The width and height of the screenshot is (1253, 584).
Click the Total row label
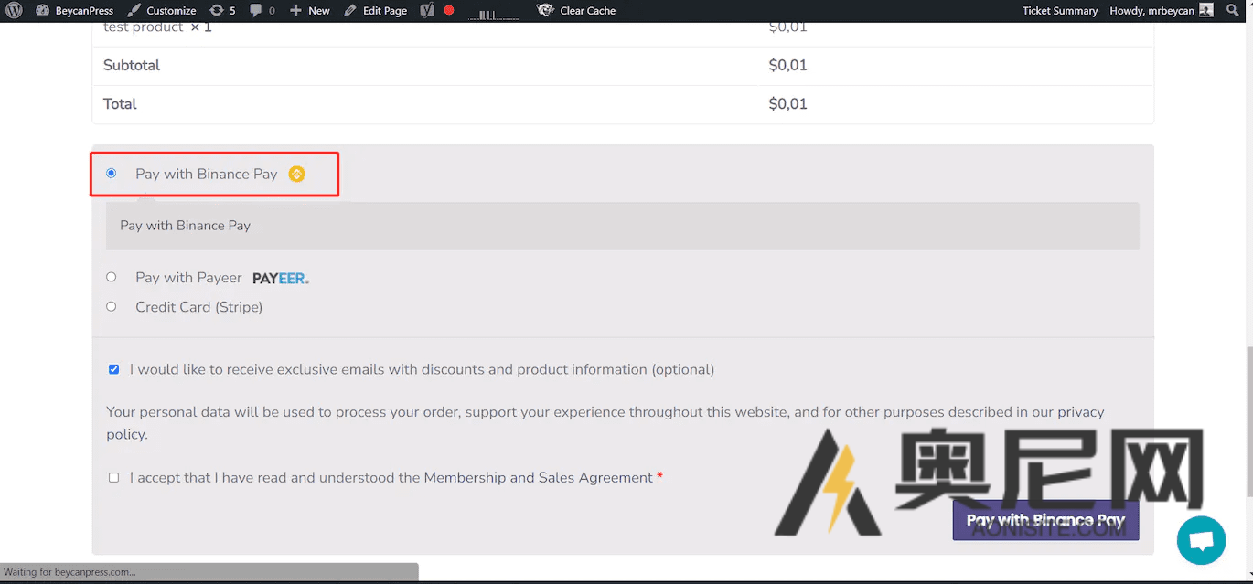(x=120, y=103)
